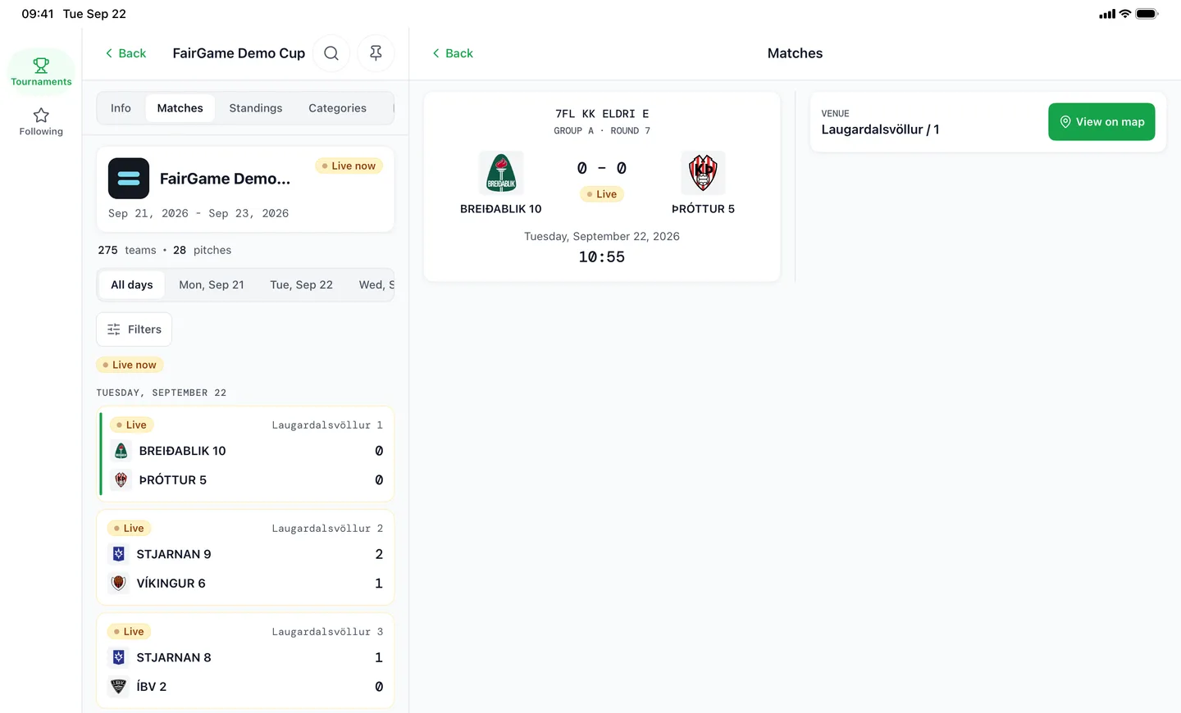Select the Matches tab
Screen dimensions: 1181x713
(x=180, y=108)
